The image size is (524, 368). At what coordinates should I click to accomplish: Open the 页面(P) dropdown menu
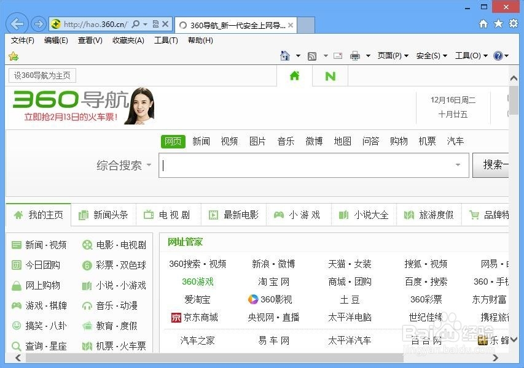coord(393,56)
